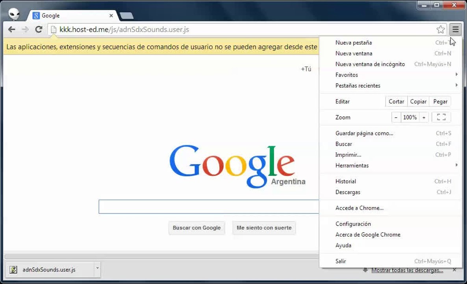Screen dimensions: 467x284
Task: Click the 100% zoom value
Action: tap(410, 118)
